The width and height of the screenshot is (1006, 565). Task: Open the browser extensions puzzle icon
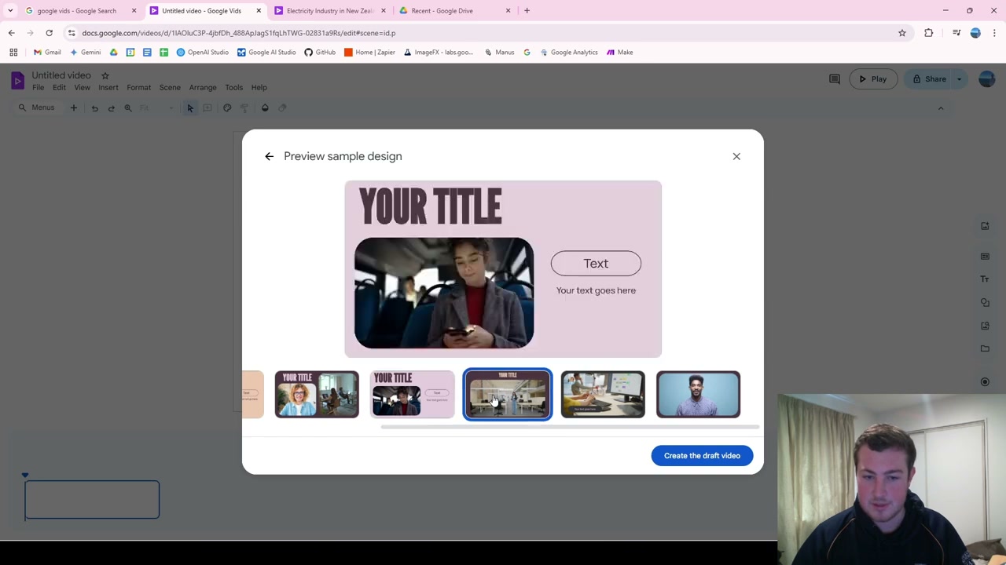tap(929, 33)
